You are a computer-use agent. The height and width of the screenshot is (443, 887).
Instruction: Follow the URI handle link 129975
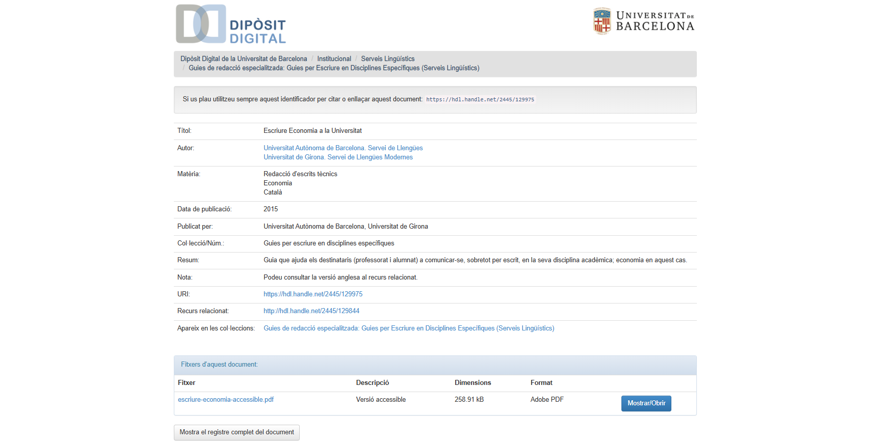313,294
